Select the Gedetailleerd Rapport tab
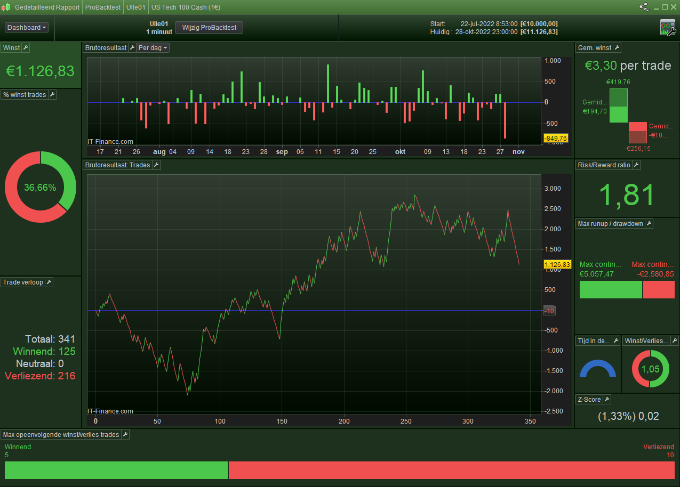Viewport: 680px width, 487px height. click(47, 7)
